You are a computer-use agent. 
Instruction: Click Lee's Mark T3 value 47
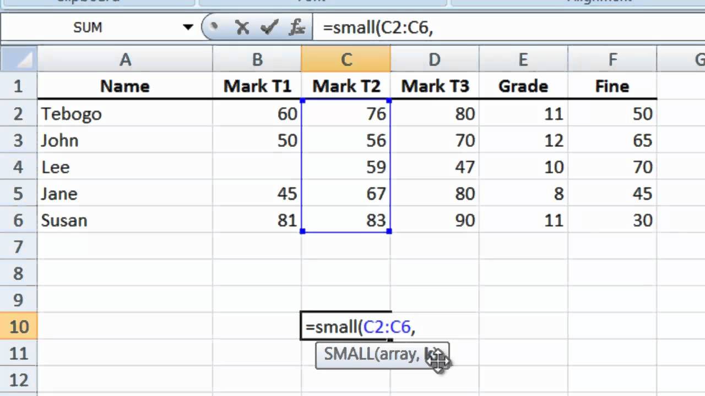[435, 167]
